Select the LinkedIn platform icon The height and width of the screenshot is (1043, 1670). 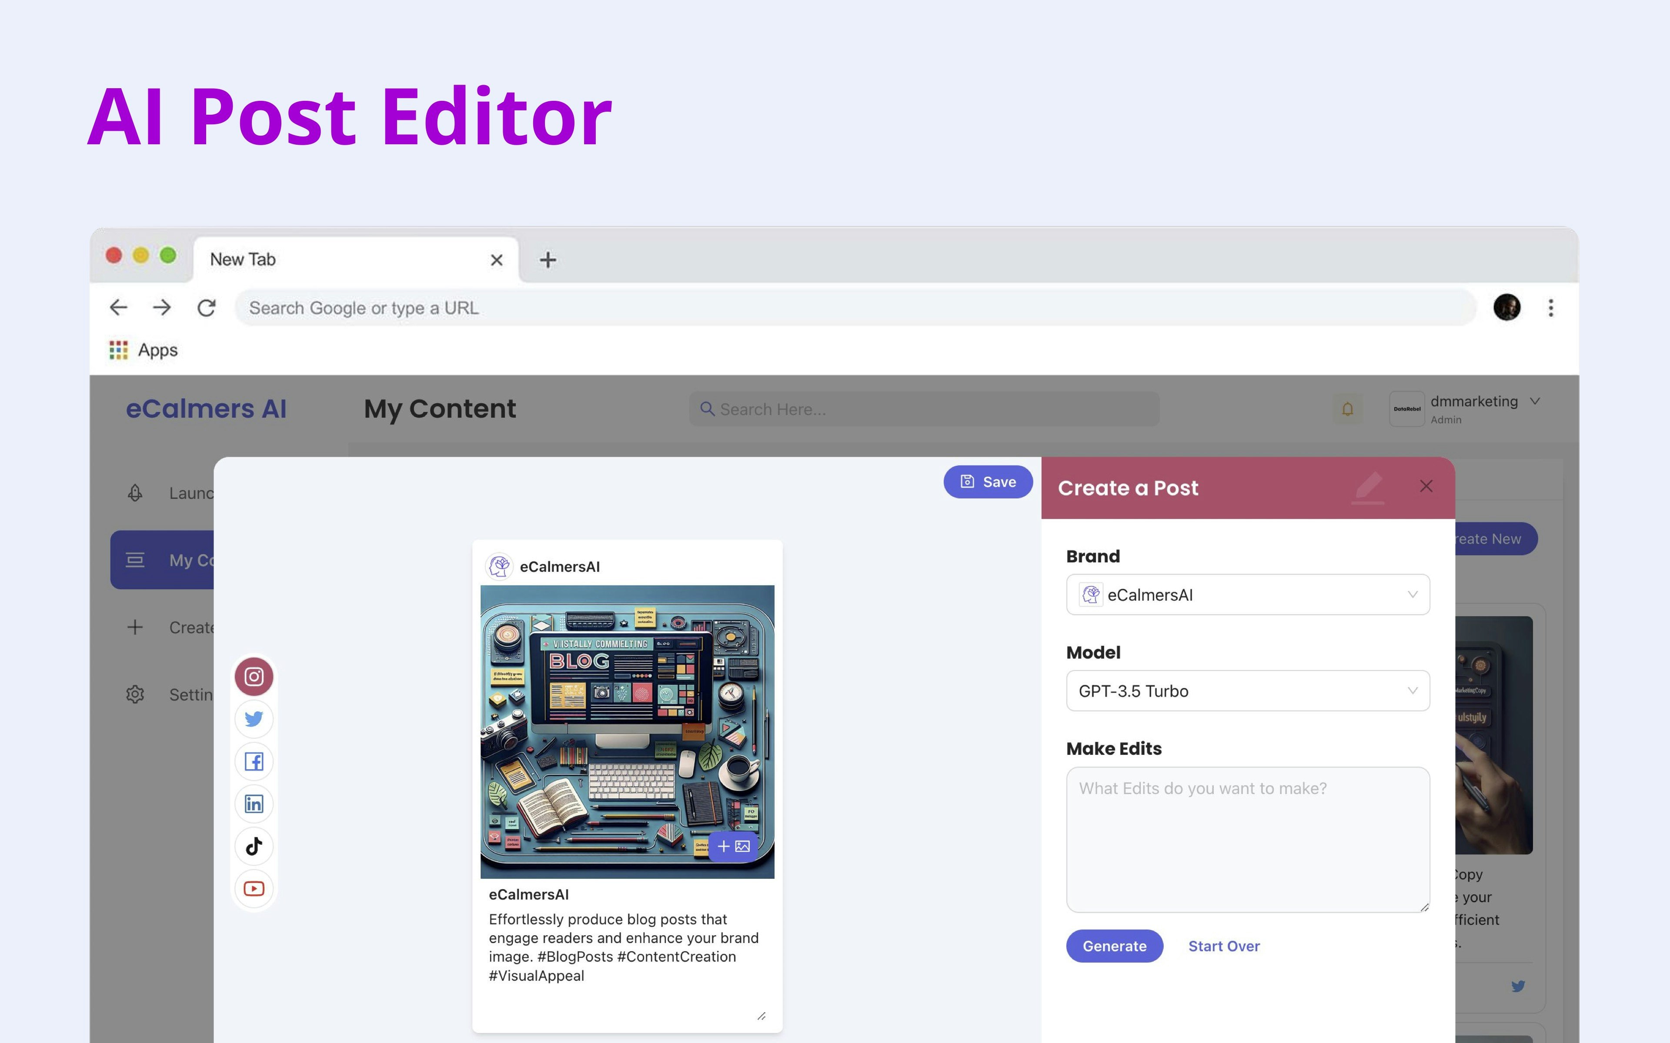click(254, 804)
